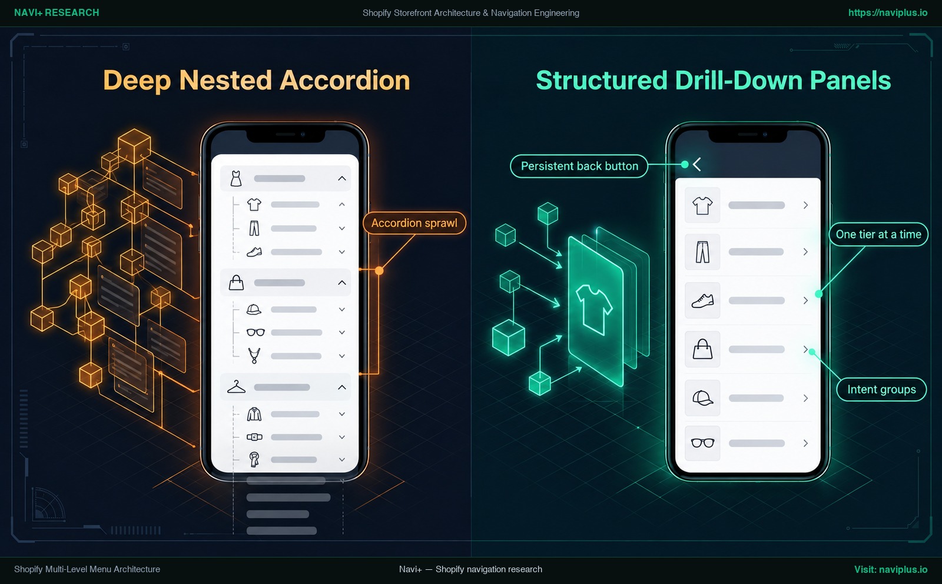Expand the sneaker sub-item in the accordion

pyautogui.click(x=342, y=252)
